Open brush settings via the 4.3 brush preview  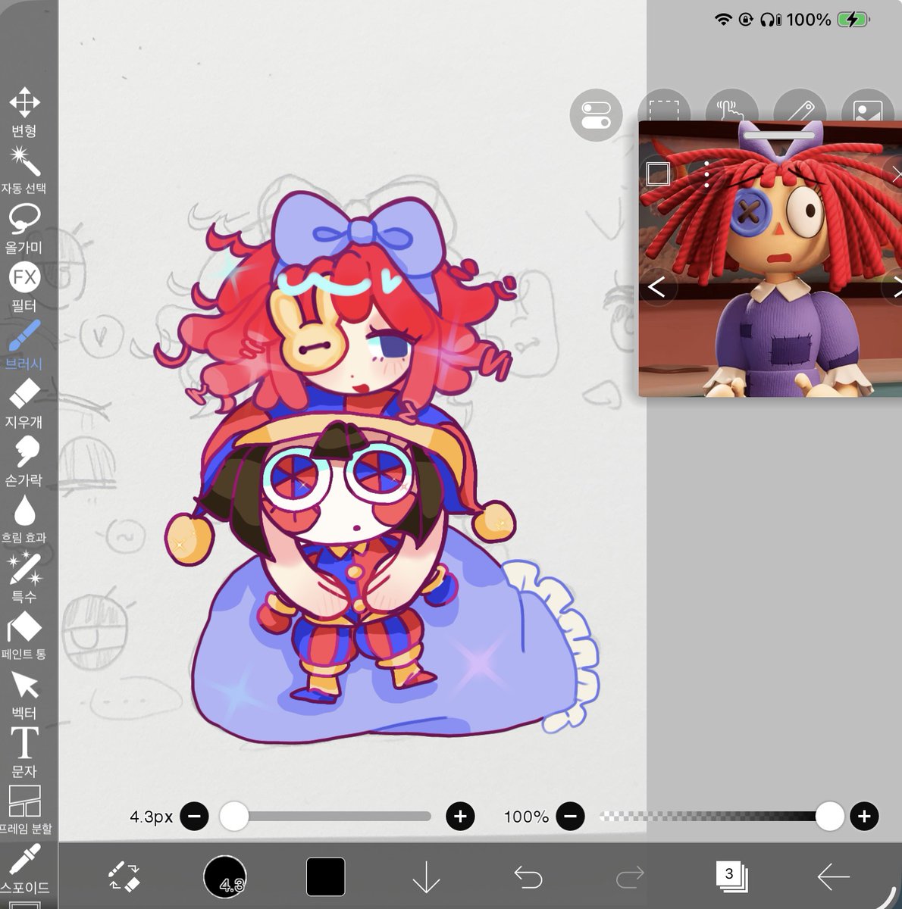tap(225, 876)
